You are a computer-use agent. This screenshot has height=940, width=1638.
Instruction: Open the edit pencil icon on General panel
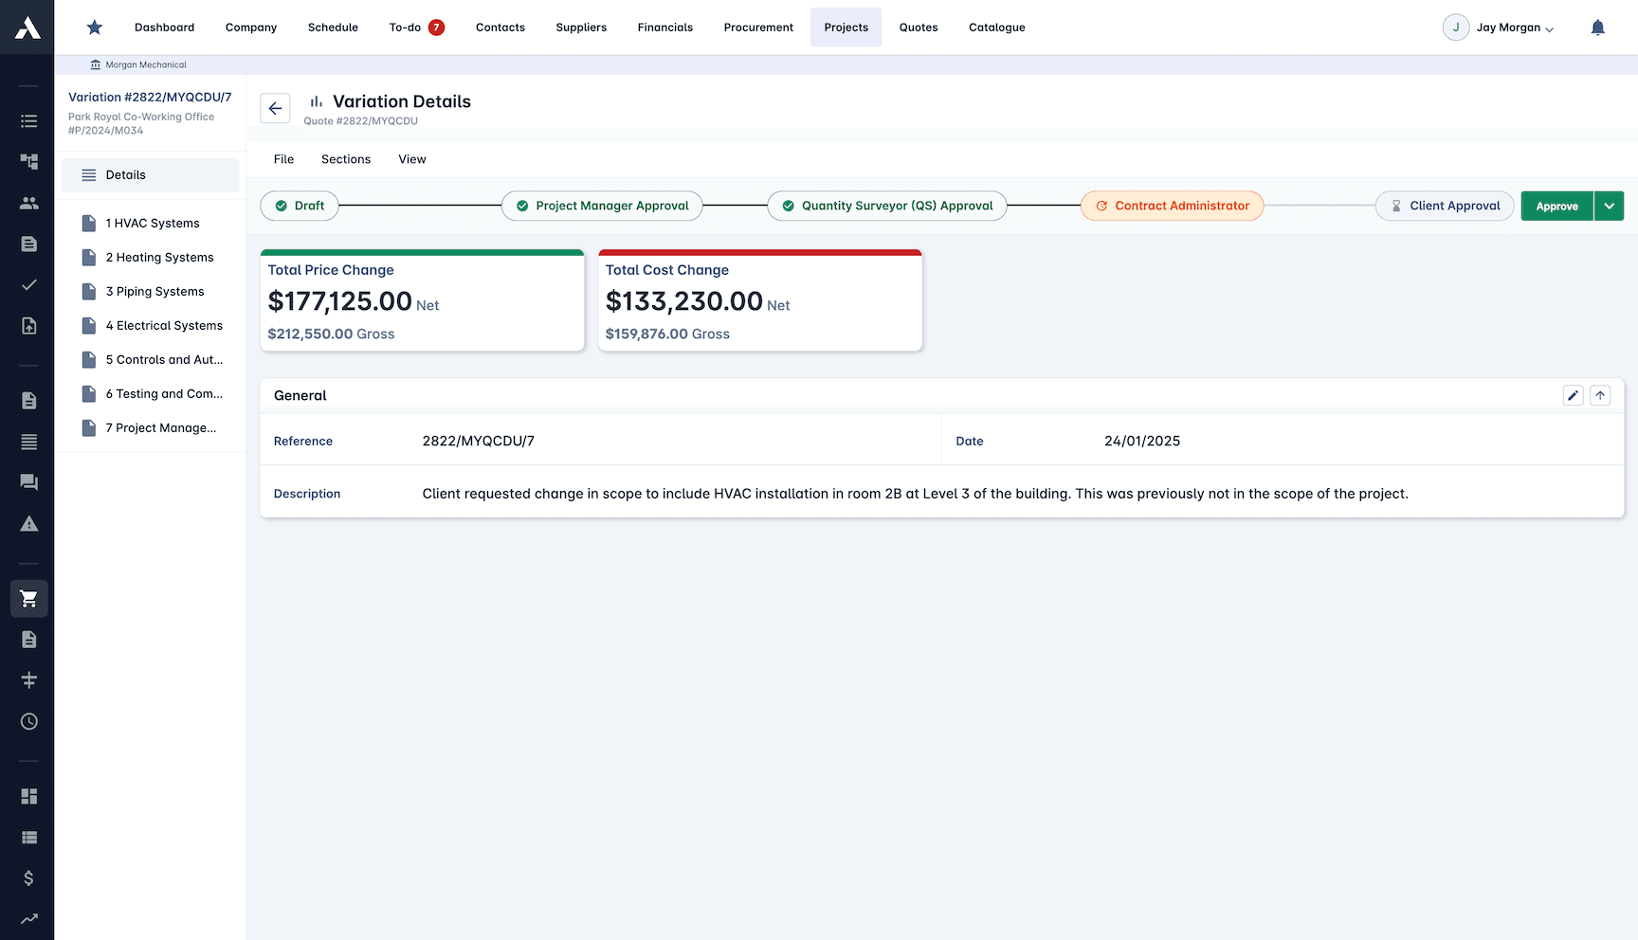(1573, 395)
